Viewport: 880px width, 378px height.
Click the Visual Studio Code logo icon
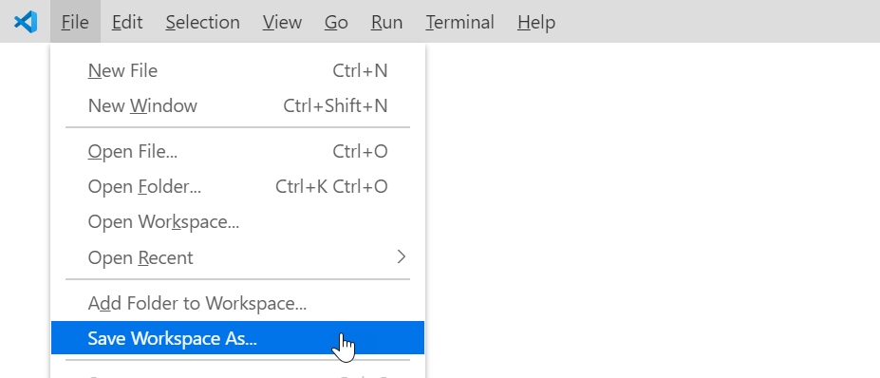click(26, 22)
